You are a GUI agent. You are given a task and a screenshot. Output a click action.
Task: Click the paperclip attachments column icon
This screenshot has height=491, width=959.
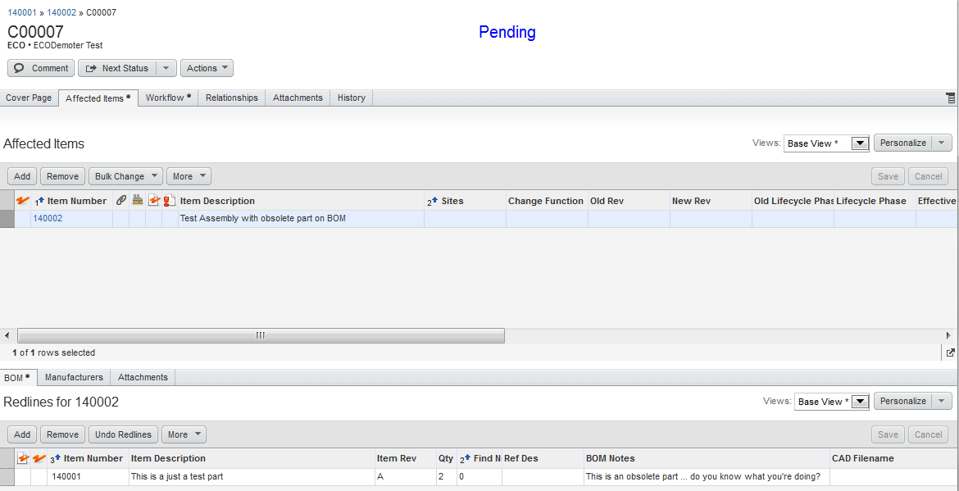[120, 201]
